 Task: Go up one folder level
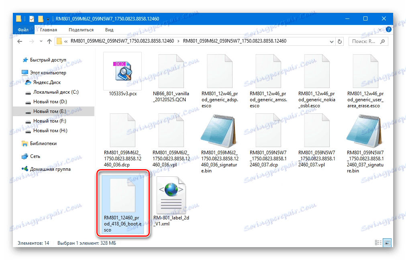point(49,41)
